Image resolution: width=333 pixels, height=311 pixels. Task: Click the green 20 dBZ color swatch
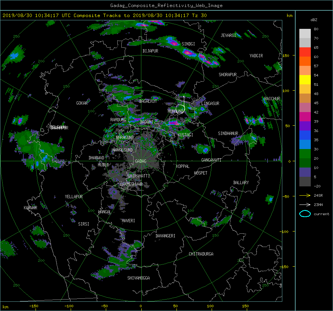(x=305, y=154)
